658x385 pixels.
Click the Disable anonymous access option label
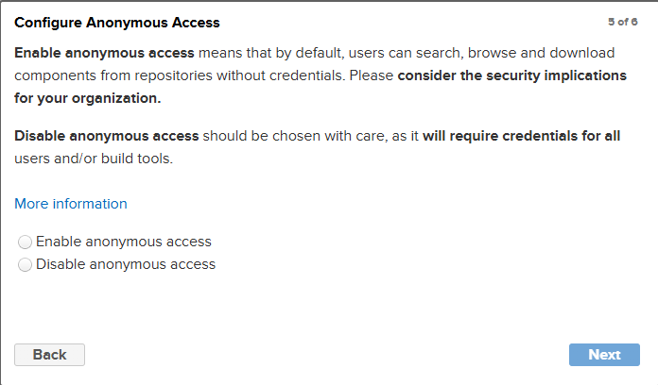pos(126,264)
